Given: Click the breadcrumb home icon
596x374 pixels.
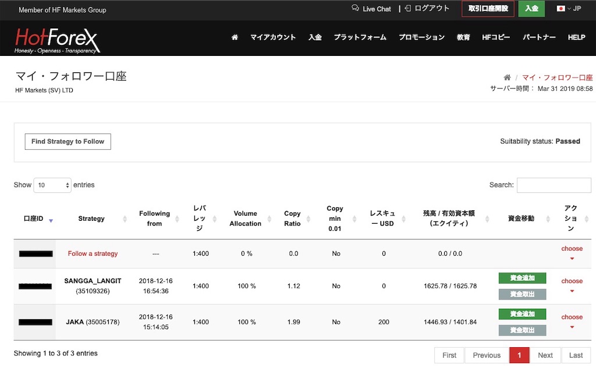Looking at the screenshot, I should 507,77.
